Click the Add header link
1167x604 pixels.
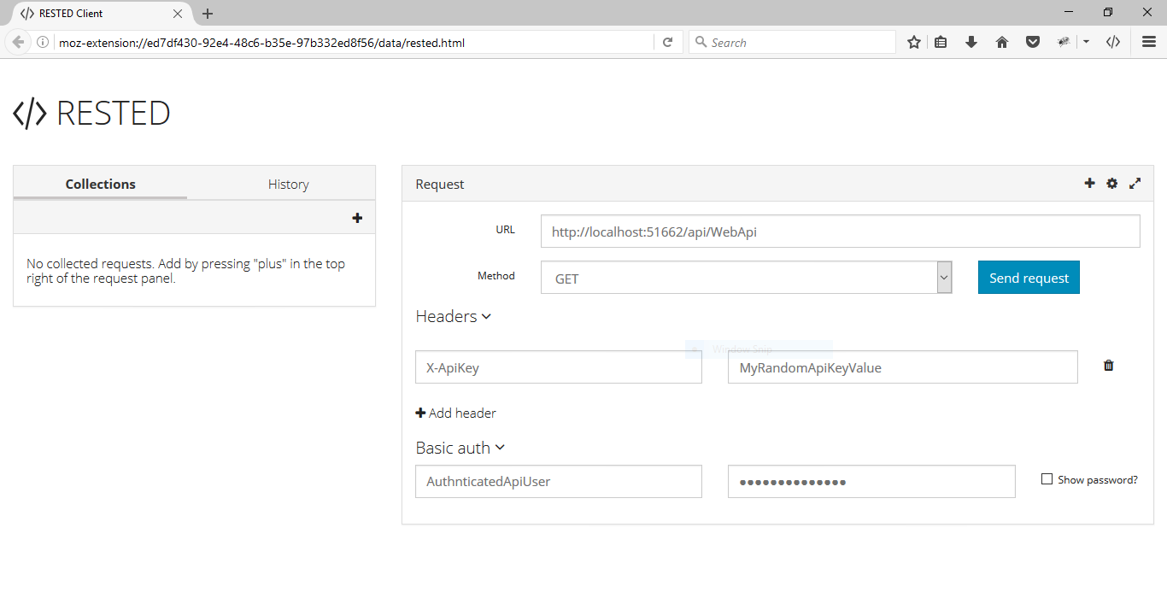(x=455, y=413)
